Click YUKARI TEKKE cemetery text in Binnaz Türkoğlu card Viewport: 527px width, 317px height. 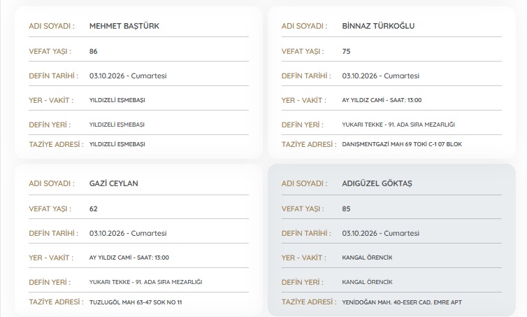(398, 125)
